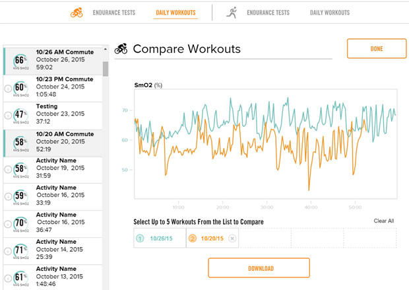The image size is (409, 290).
Task: Toggle selection circle for October 14 activity
Action: (8, 251)
